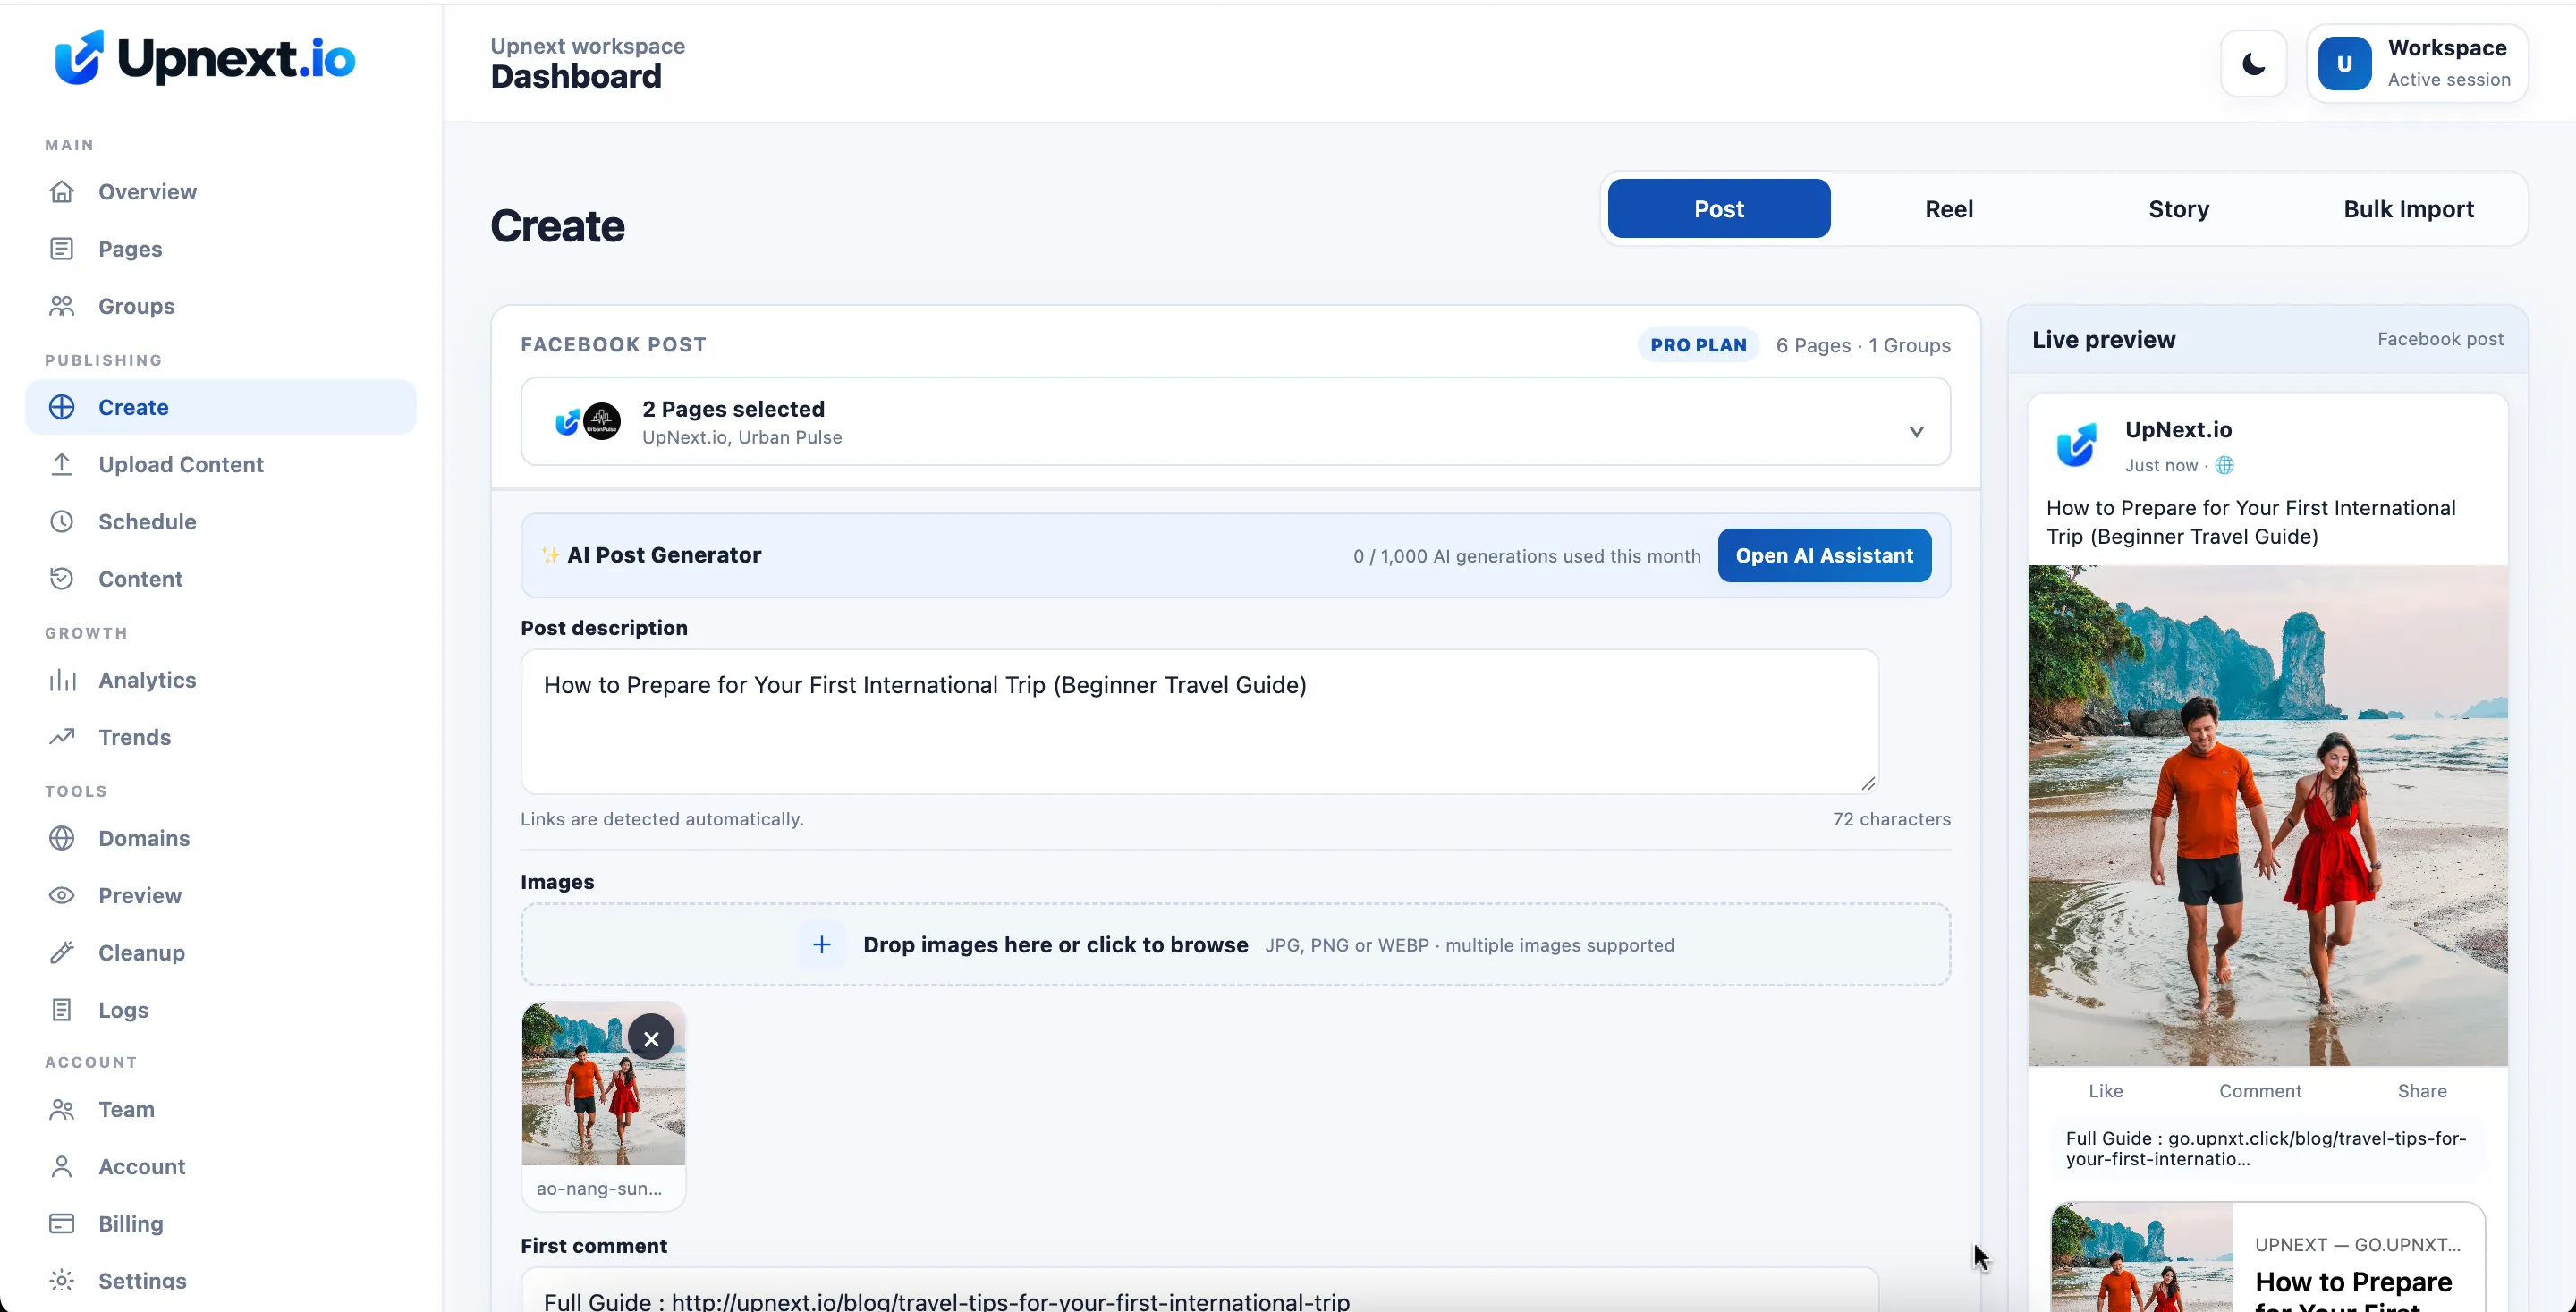Switch to the Reel tab
Viewport: 2576px width, 1312px height.
point(1949,208)
